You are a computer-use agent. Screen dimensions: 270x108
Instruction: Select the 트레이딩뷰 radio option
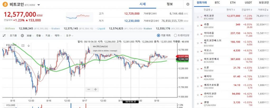176,35
